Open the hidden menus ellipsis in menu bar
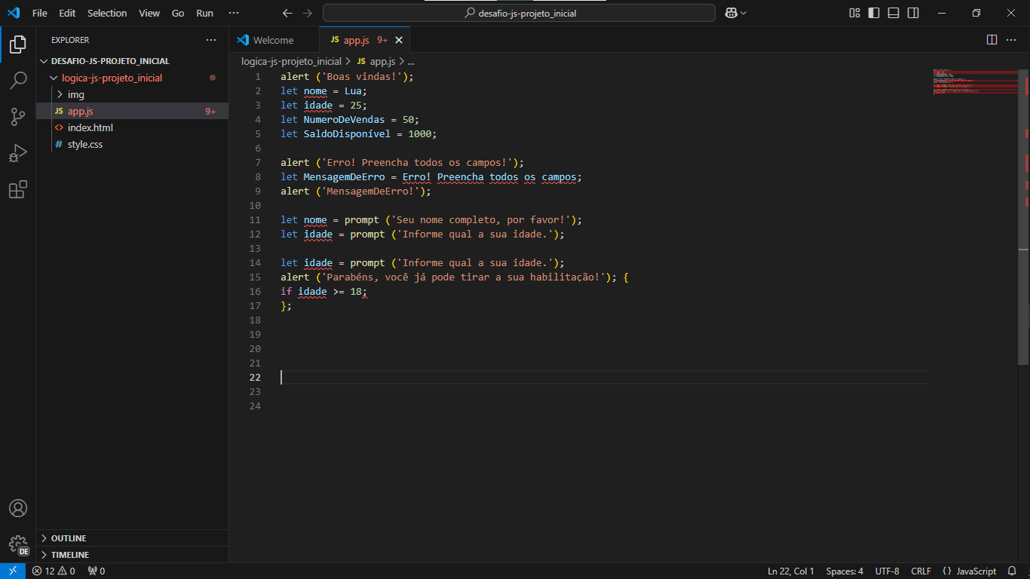Image resolution: width=1030 pixels, height=579 pixels. tap(233, 13)
